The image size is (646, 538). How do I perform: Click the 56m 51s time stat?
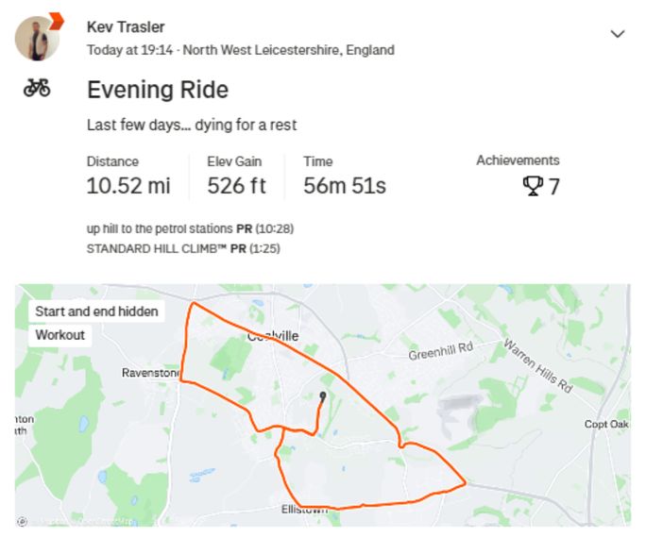click(345, 185)
